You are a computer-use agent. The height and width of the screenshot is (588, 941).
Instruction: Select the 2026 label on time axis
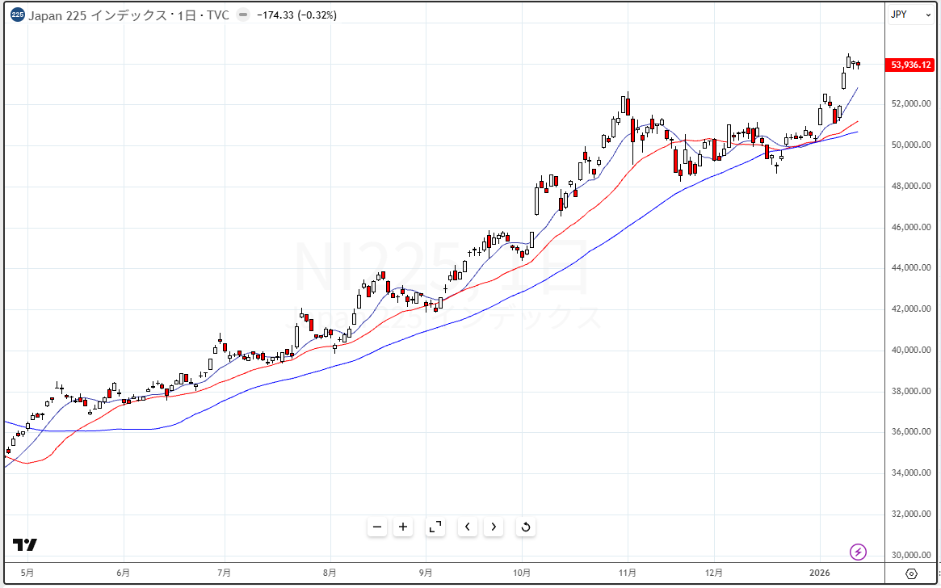[x=820, y=573]
